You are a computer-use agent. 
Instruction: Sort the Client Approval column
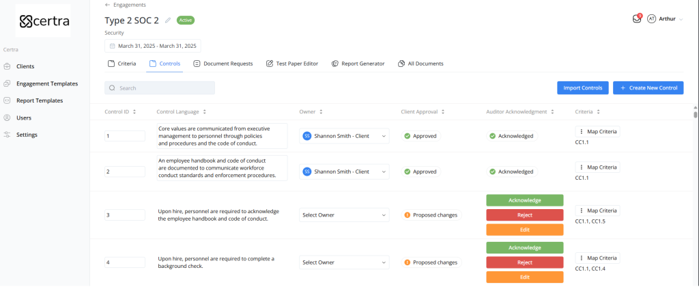tap(444, 111)
